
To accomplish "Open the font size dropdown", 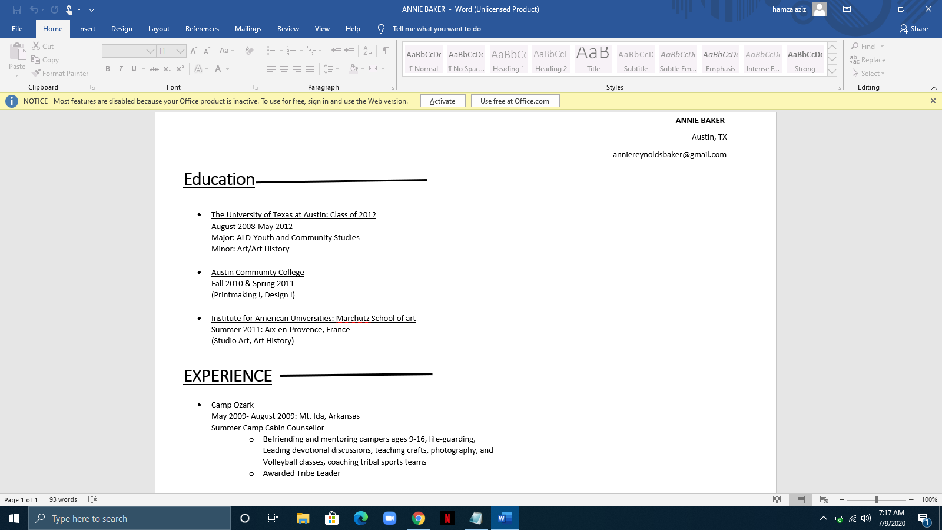I will click(180, 51).
